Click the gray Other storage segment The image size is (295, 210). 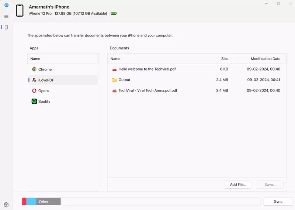49,202
